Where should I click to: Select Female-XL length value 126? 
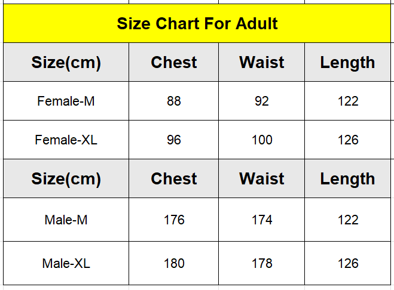[347, 140]
